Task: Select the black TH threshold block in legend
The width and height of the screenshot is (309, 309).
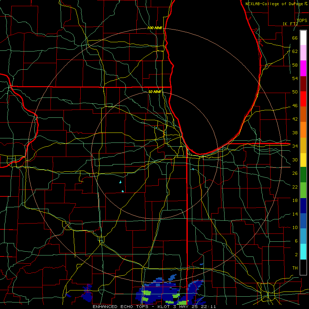Action: point(303,267)
